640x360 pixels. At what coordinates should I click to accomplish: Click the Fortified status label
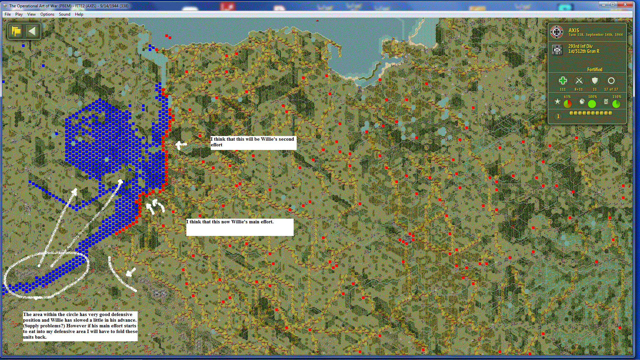click(595, 70)
